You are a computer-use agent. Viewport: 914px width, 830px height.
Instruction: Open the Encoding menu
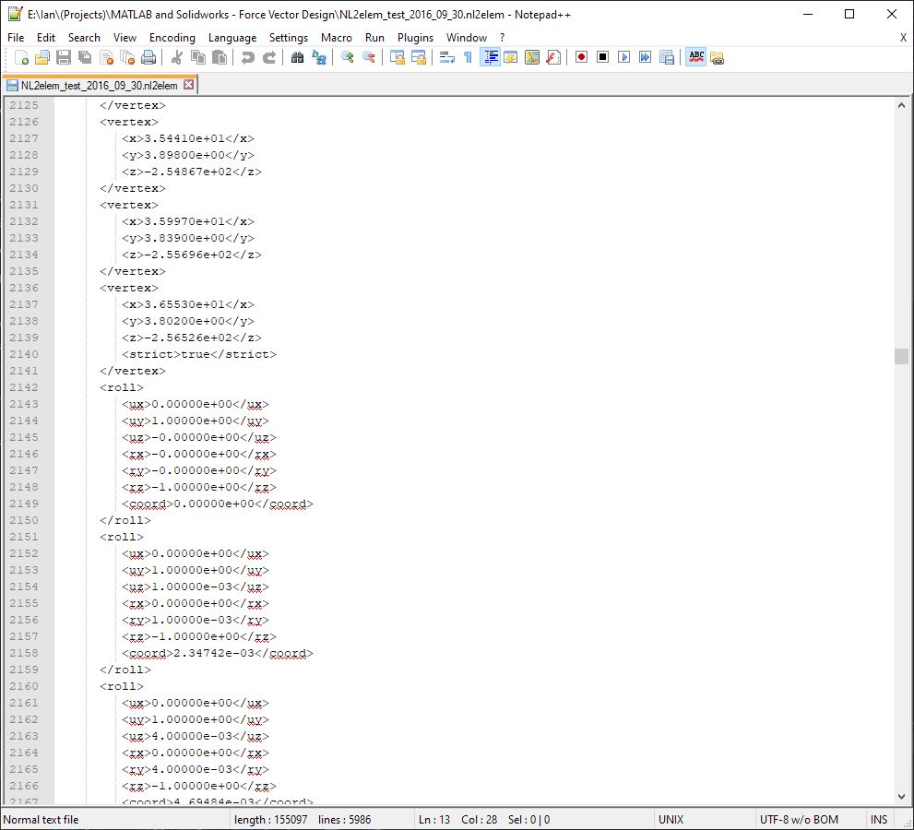172,37
